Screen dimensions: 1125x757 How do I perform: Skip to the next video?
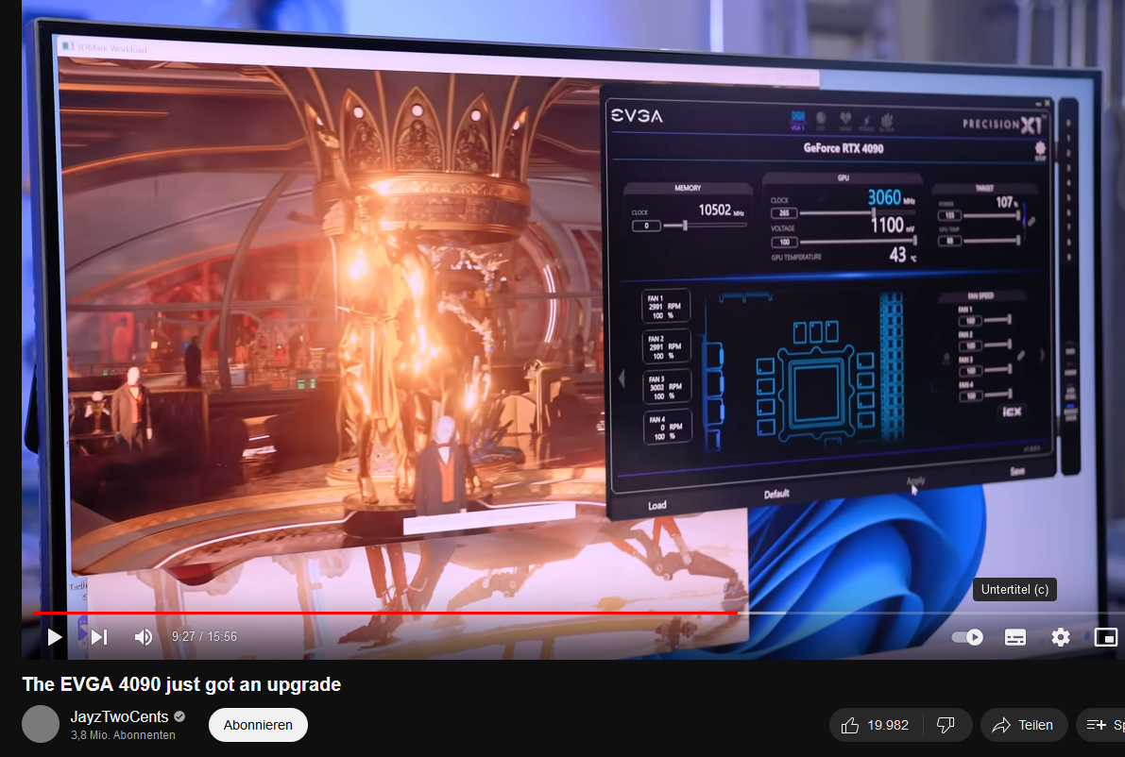pyautogui.click(x=100, y=636)
